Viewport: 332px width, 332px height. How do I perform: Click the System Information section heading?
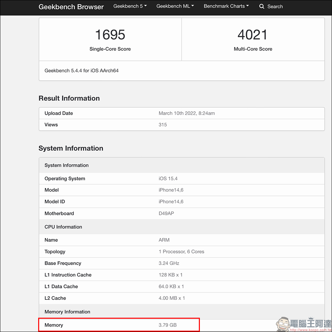[71, 148]
